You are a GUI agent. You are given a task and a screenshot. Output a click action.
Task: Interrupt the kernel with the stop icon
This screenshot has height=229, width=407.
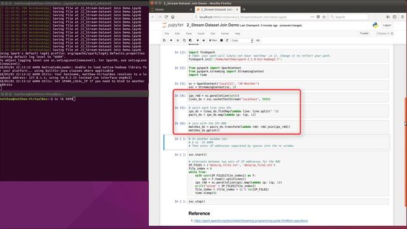221,41
